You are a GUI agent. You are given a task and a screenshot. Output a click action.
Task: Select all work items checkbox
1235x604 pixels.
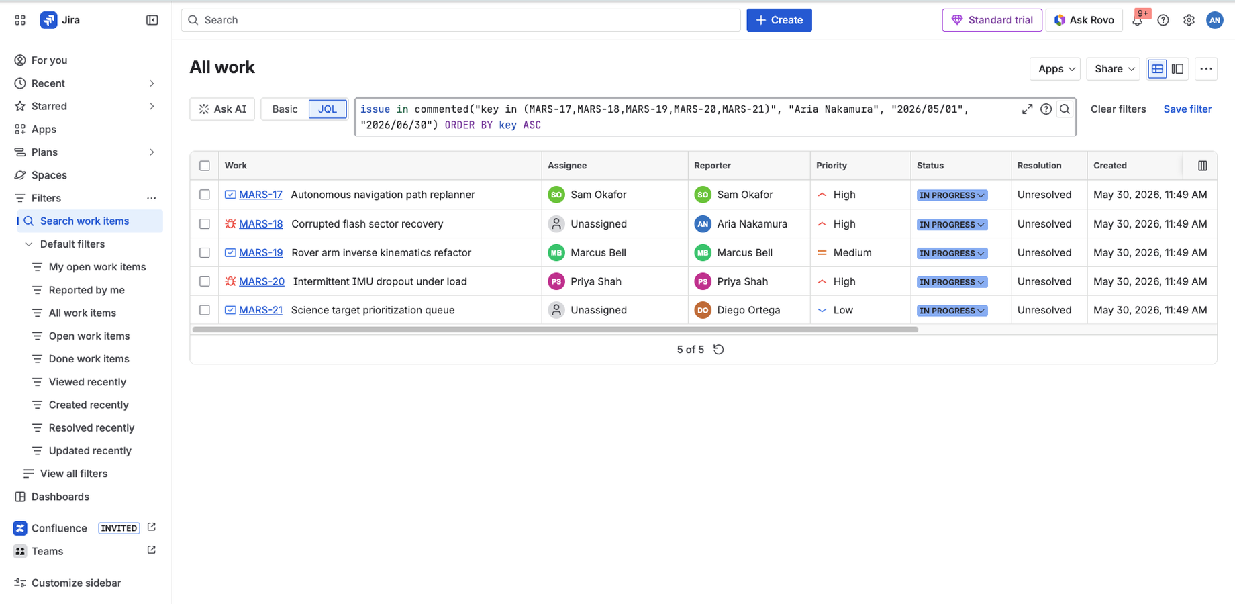pyautogui.click(x=205, y=166)
